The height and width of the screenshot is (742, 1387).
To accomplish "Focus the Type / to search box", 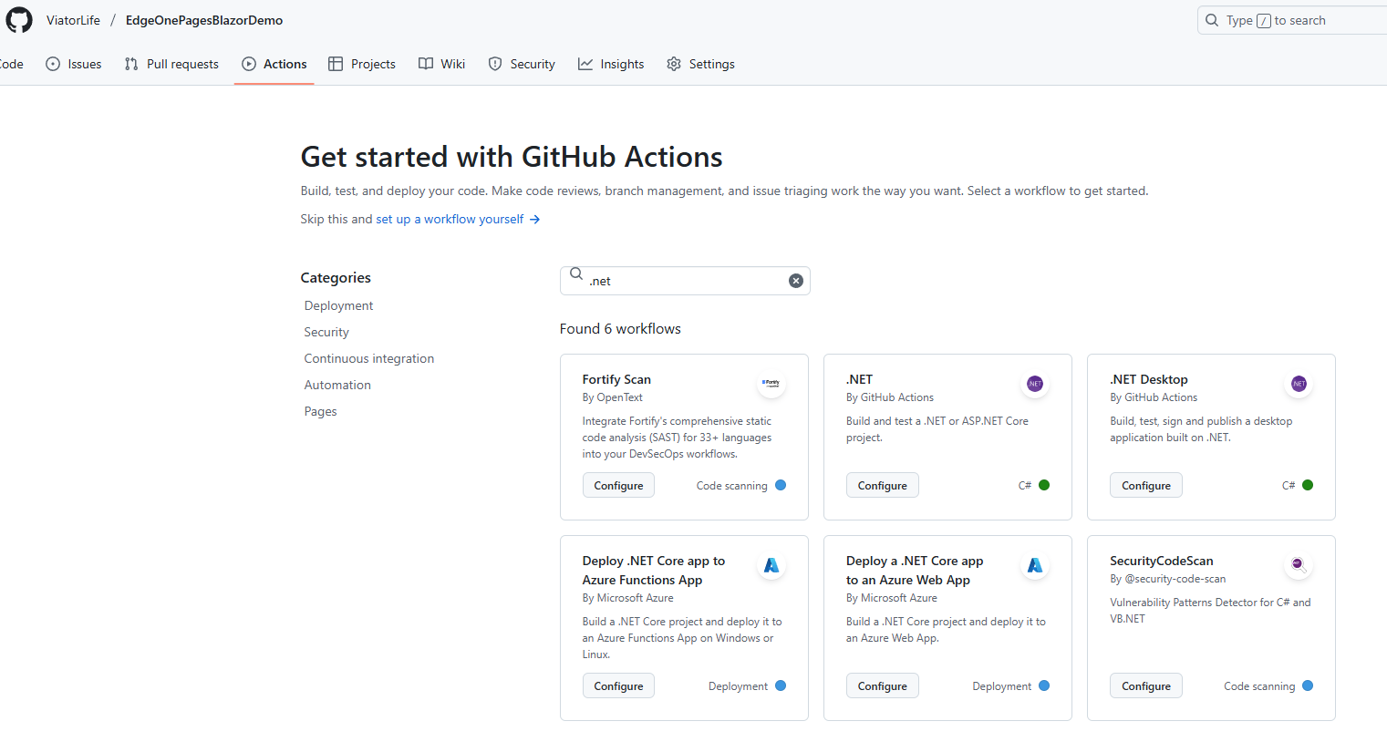I will pyautogui.click(x=1292, y=20).
